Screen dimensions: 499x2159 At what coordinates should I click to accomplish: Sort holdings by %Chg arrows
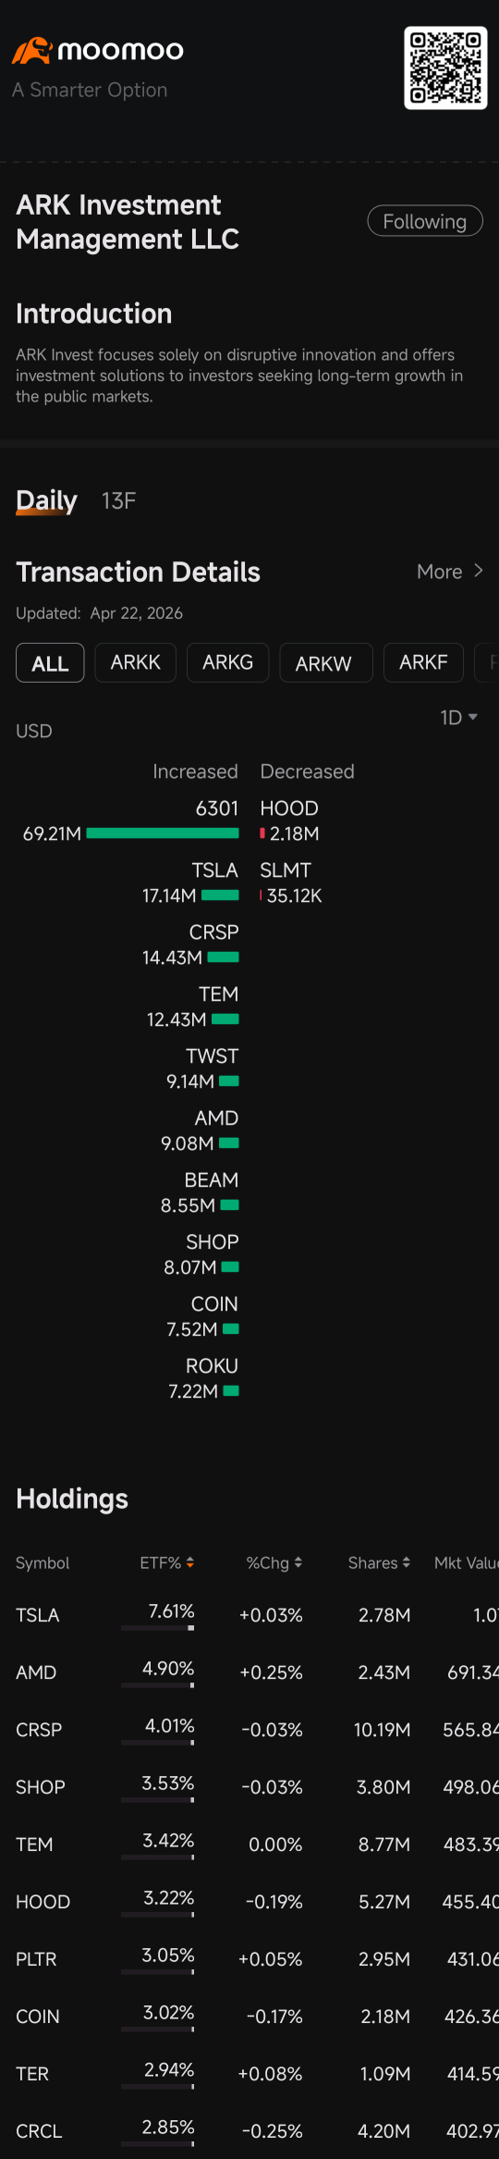[x=298, y=1562]
